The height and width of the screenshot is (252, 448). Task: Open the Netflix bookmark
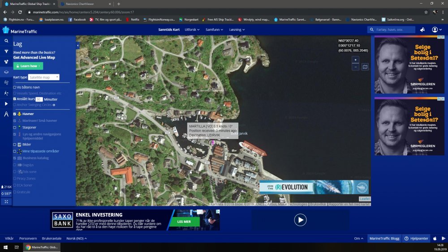tap(133, 20)
